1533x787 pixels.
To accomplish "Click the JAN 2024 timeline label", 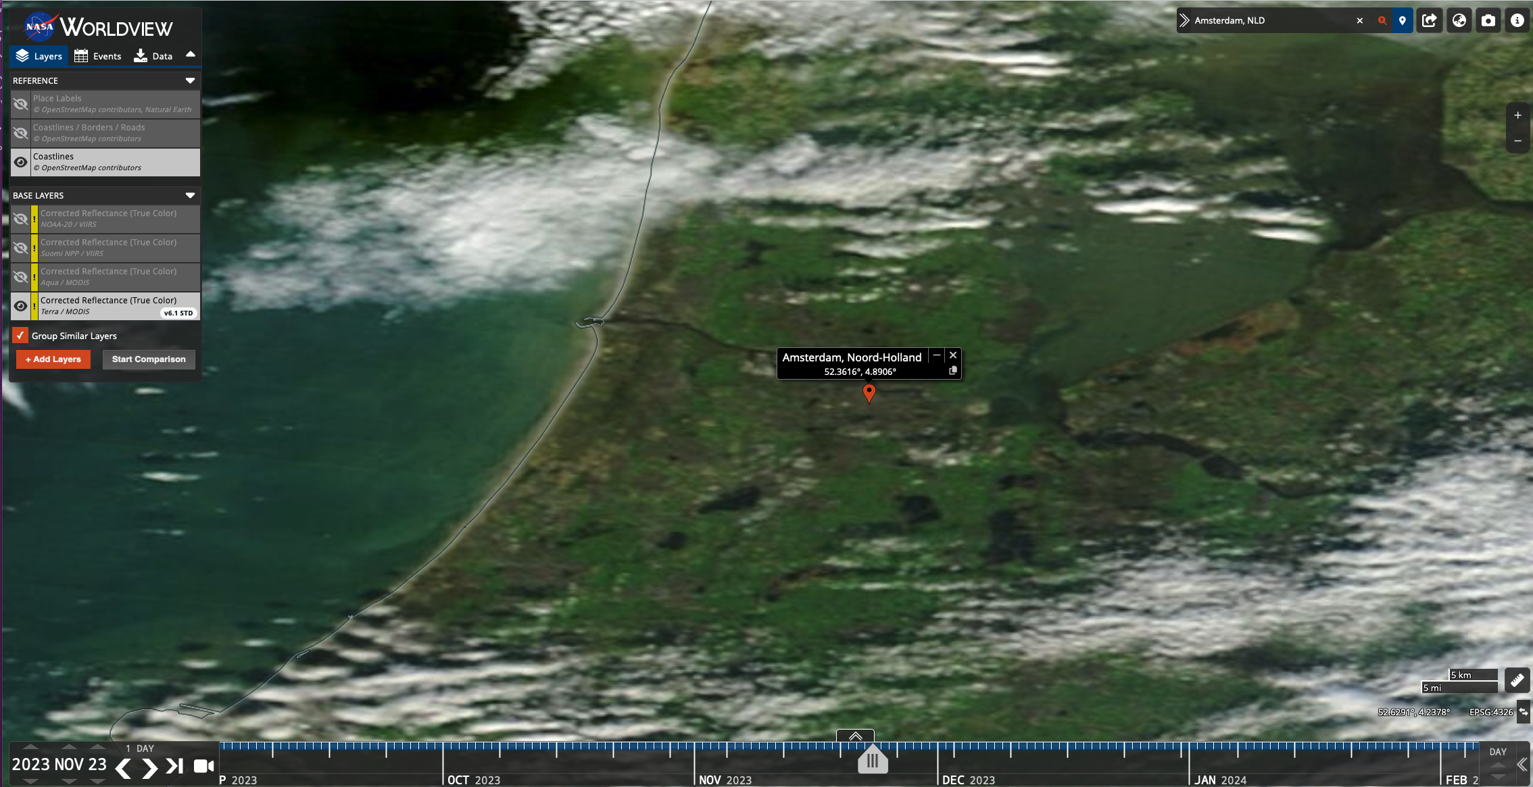I will [x=1220, y=780].
